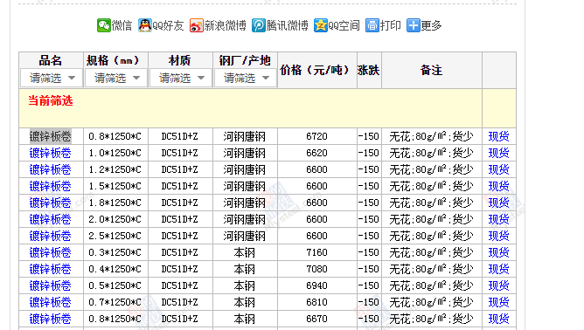Click the price cell 6940
This screenshot has width=584, height=330.
pyautogui.click(x=317, y=285)
